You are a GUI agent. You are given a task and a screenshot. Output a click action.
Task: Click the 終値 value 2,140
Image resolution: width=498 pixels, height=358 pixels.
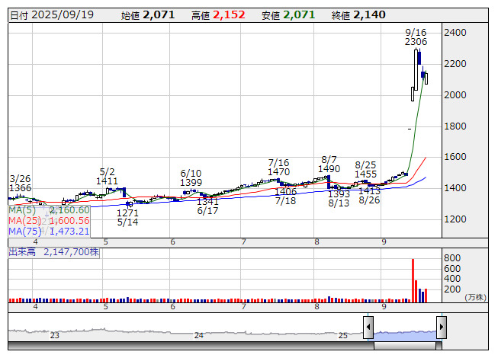pyautogui.click(x=370, y=14)
